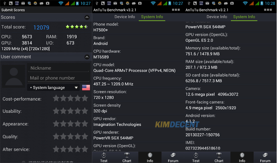Screen dimensions: 277x163
Task: Open overflow menu dots on middle phone screen
Action: (176, 10)
